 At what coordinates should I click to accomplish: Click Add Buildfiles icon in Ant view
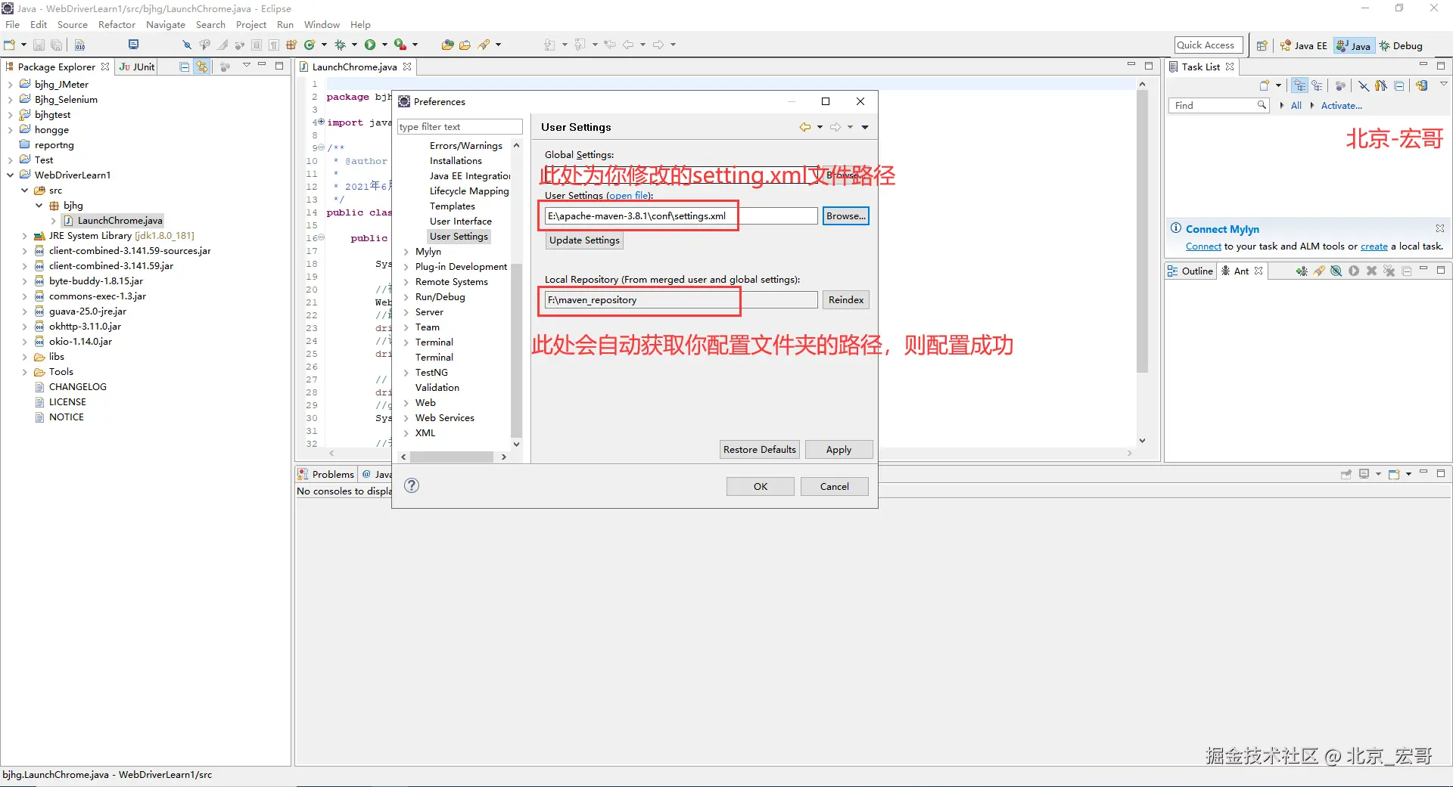point(1302,271)
